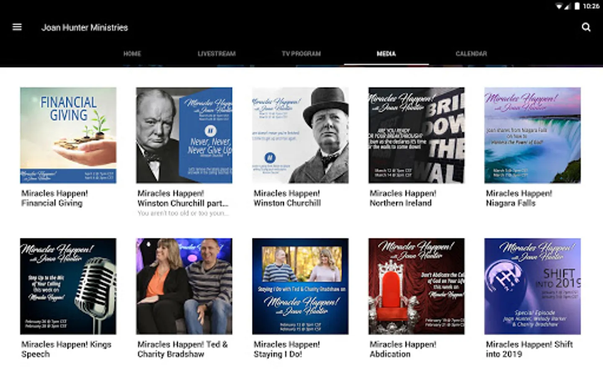Tap the battery status icon
The height and width of the screenshot is (377, 603).
tap(577, 6)
